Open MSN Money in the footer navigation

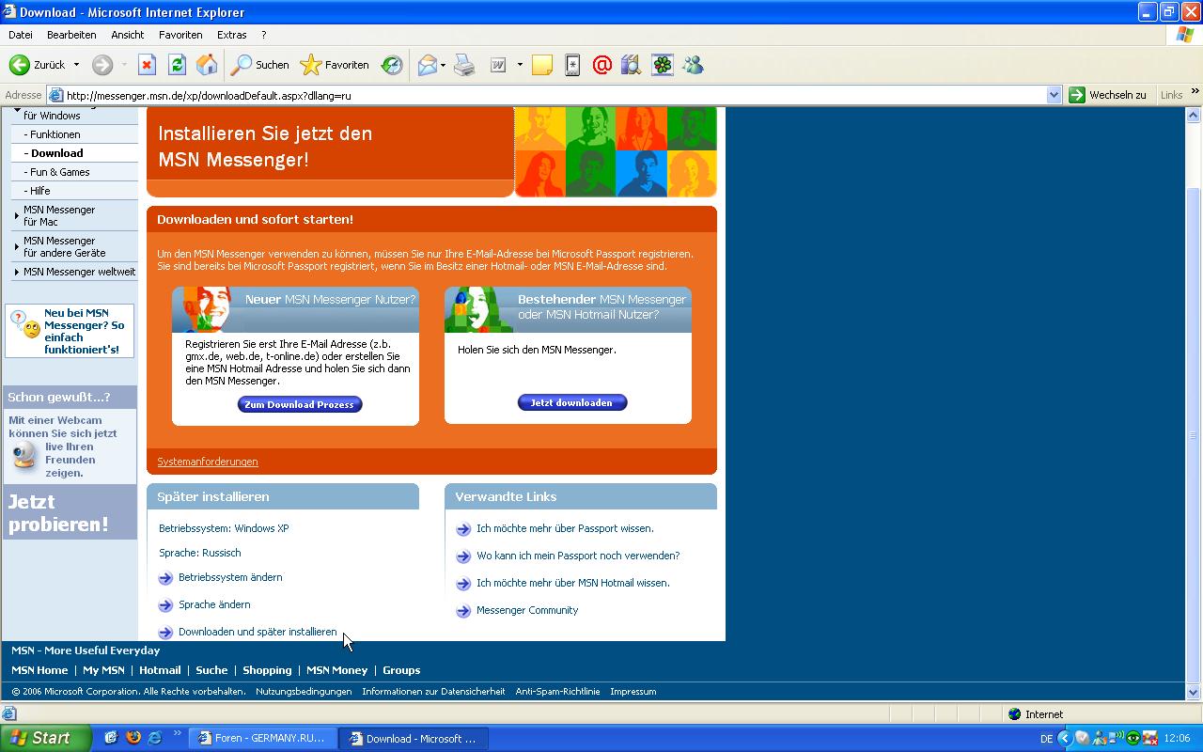click(336, 670)
